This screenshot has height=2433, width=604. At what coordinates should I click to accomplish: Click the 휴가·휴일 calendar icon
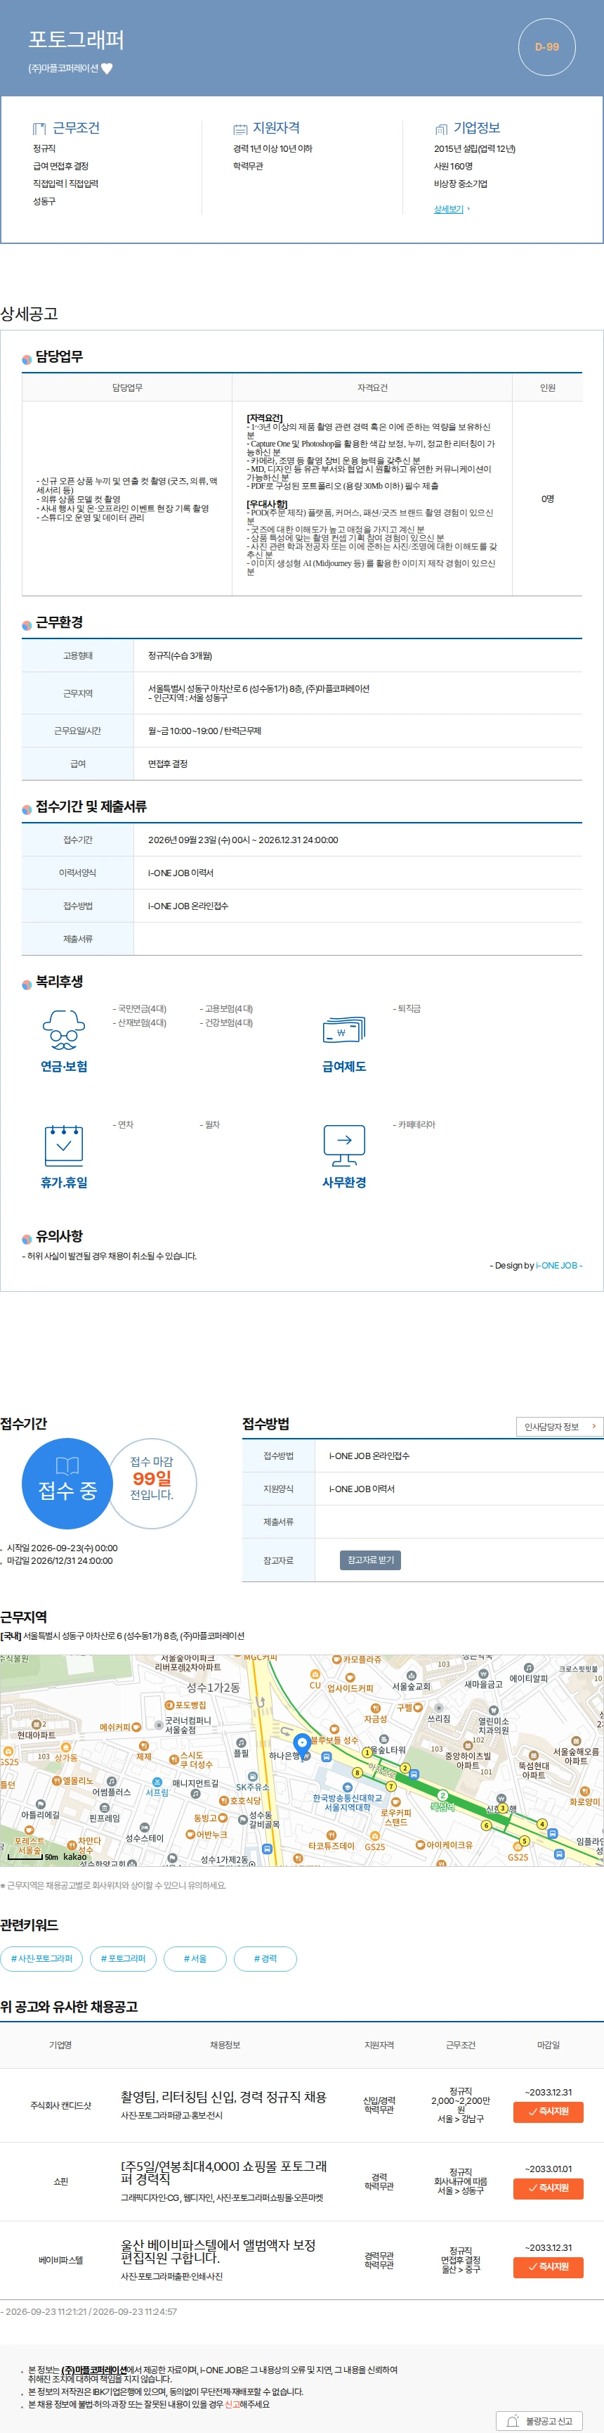click(x=63, y=1145)
